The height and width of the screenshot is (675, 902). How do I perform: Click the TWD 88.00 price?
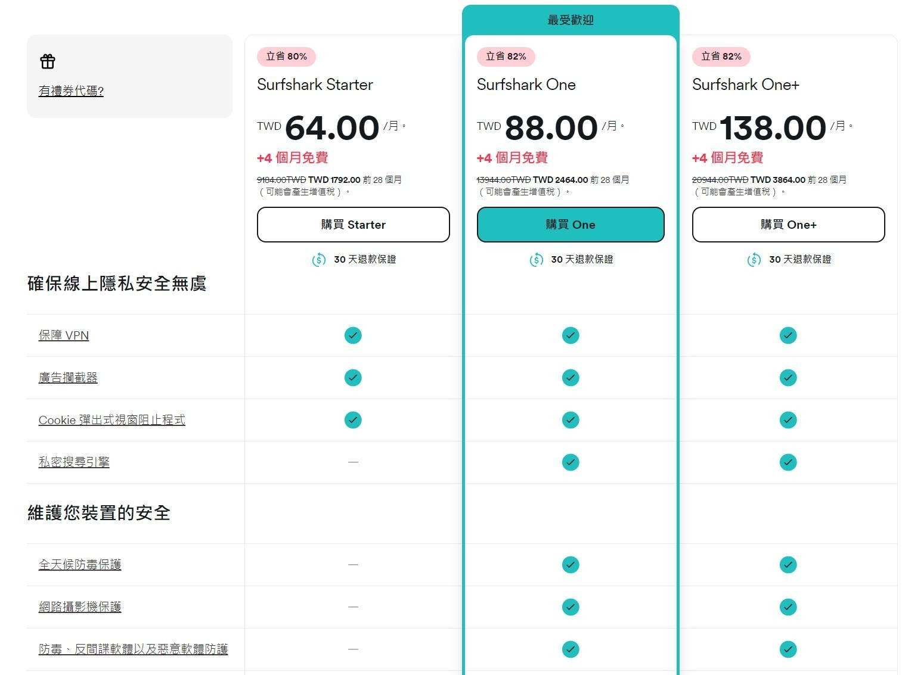[x=537, y=127]
